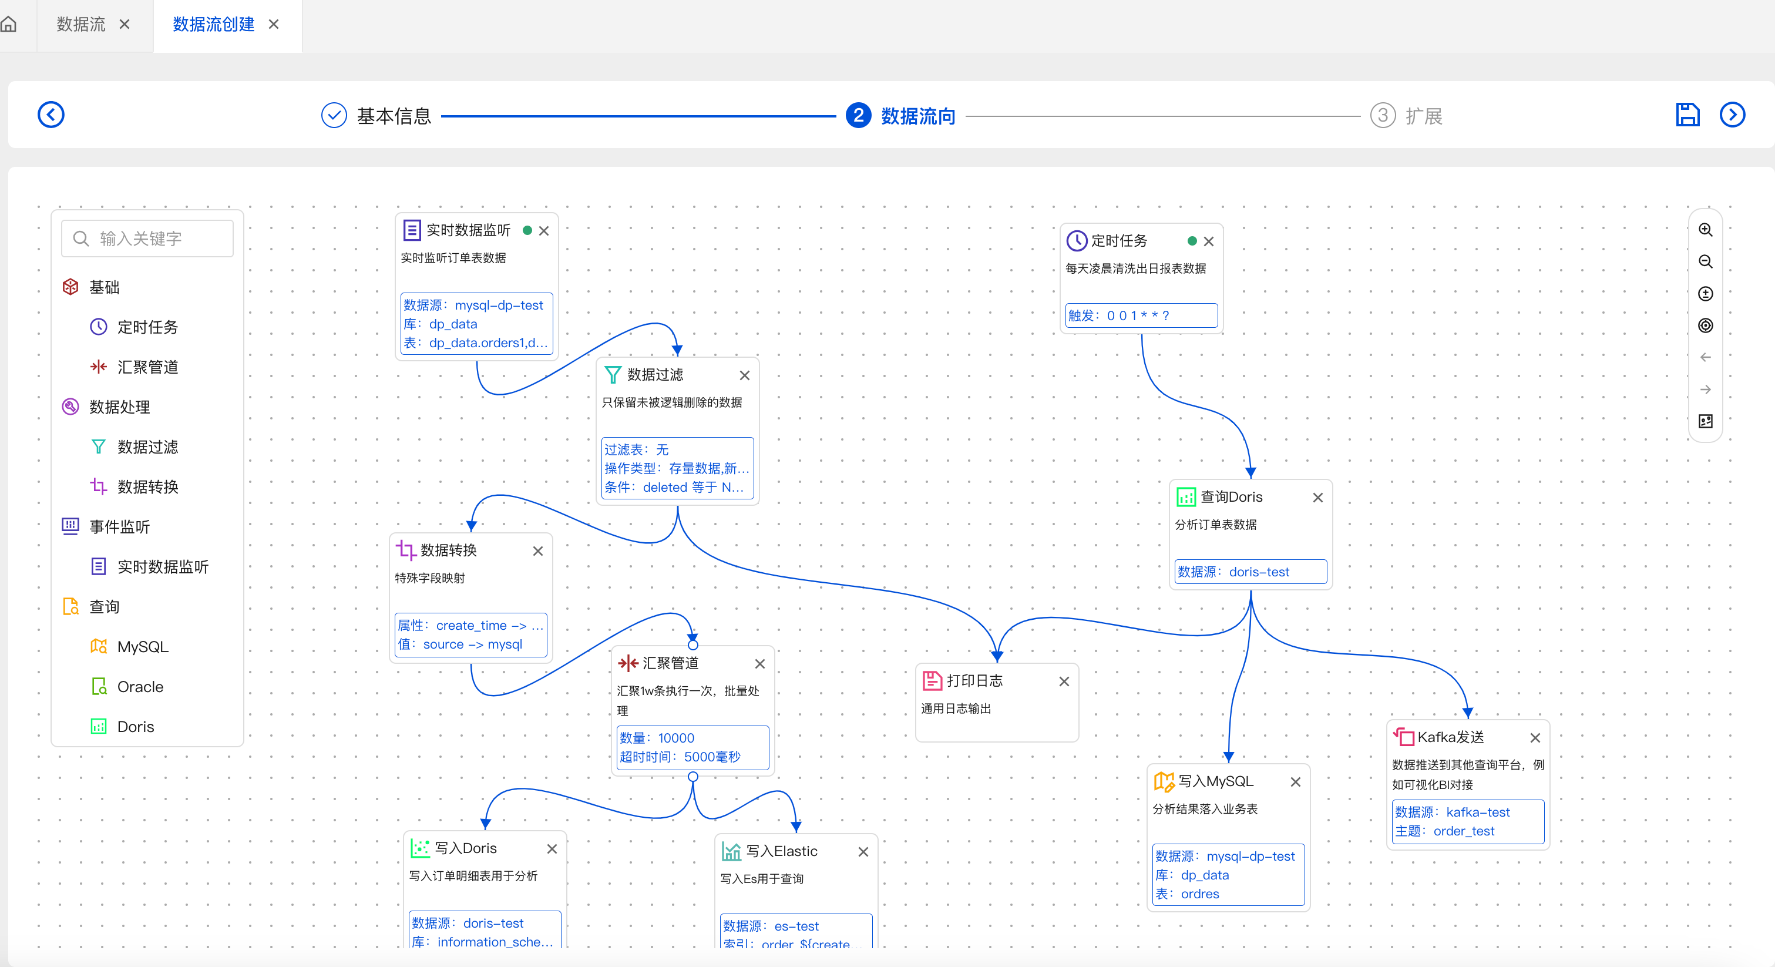Click the home icon in the tab bar
Viewport: 1775px width, 967px height.
point(9,24)
